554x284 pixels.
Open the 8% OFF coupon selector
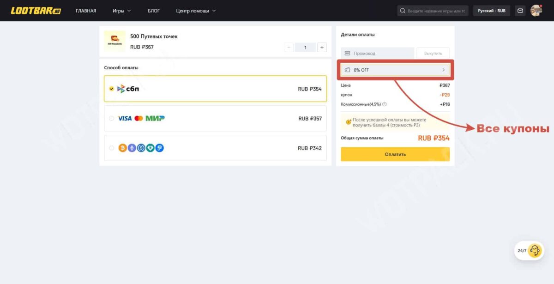point(395,70)
